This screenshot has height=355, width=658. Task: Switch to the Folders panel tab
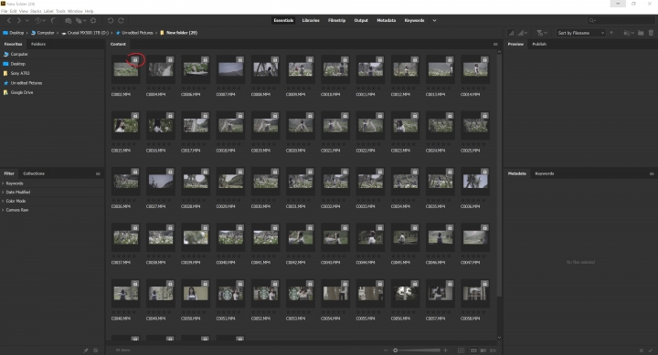coord(38,44)
